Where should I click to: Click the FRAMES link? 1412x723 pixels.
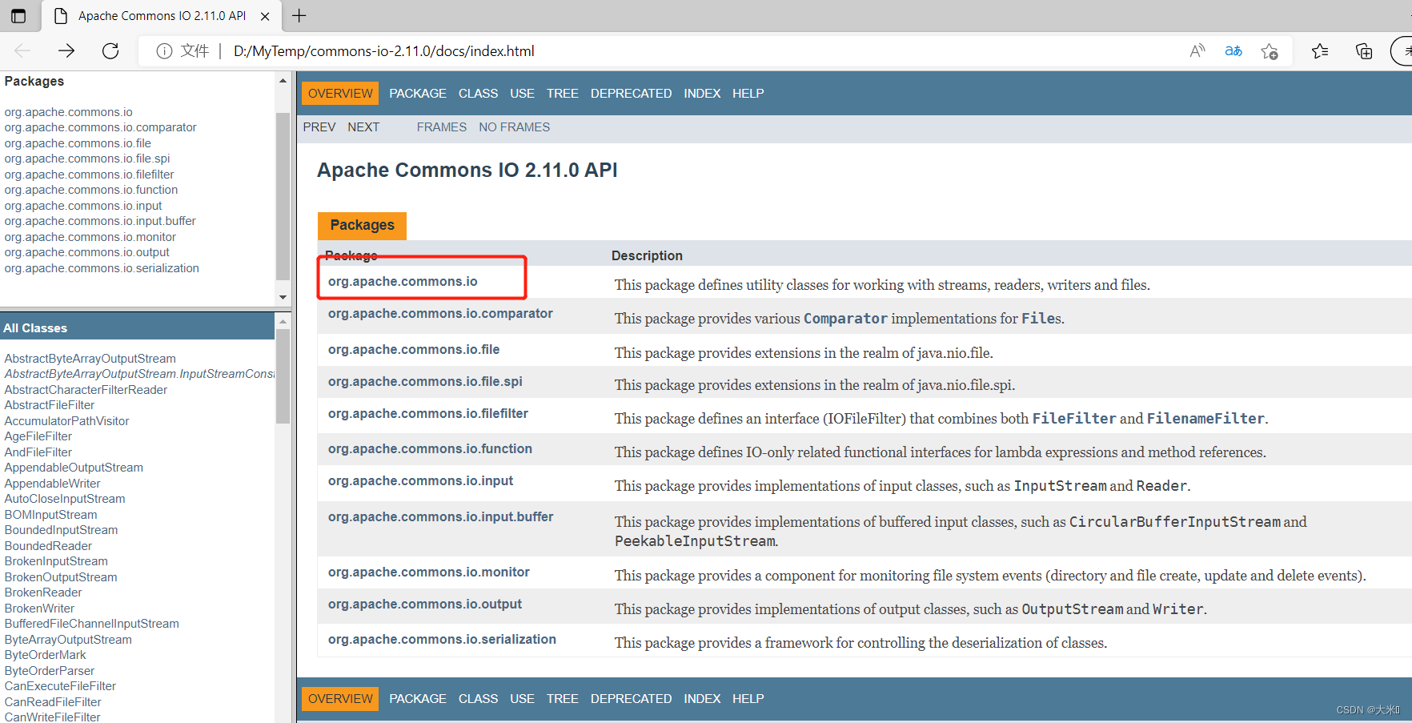click(x=442, y=127)
